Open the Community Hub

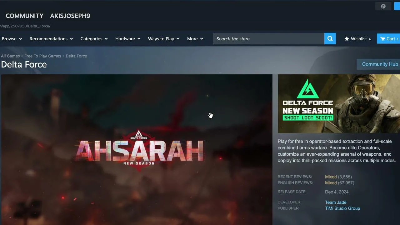[x=378, y=64]
